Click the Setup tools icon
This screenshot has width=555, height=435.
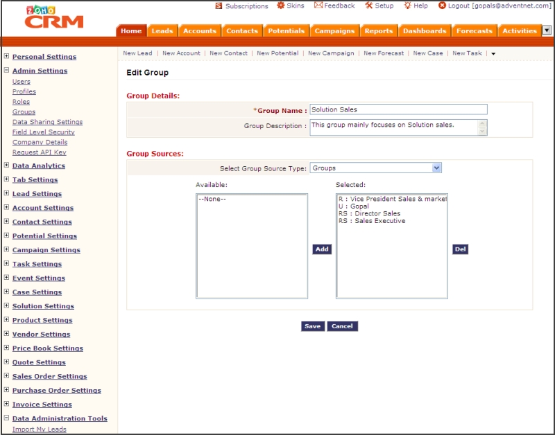(369, 6)
